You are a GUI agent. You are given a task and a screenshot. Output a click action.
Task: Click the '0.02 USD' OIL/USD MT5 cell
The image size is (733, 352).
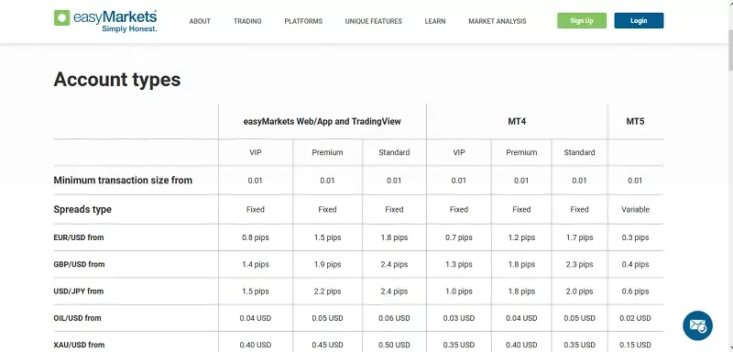click(635, 318)
